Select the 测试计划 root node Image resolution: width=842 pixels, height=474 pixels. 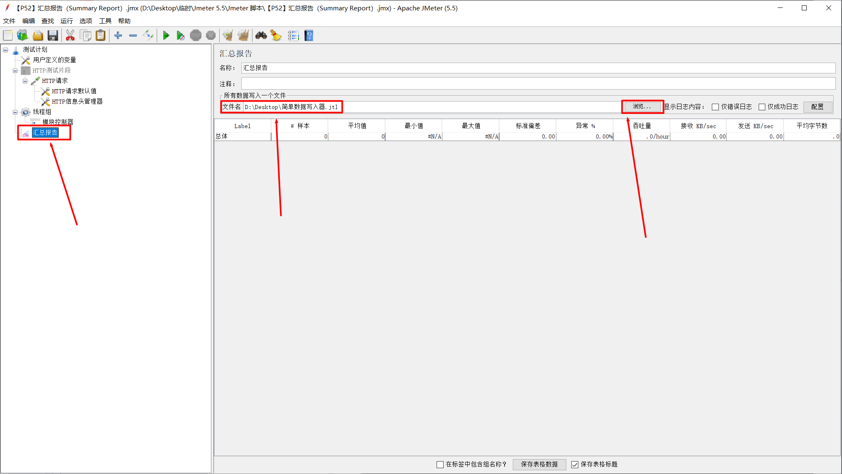click(35, 49)
